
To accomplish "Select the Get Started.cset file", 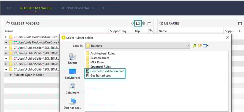I will click(x=98, y=76).
